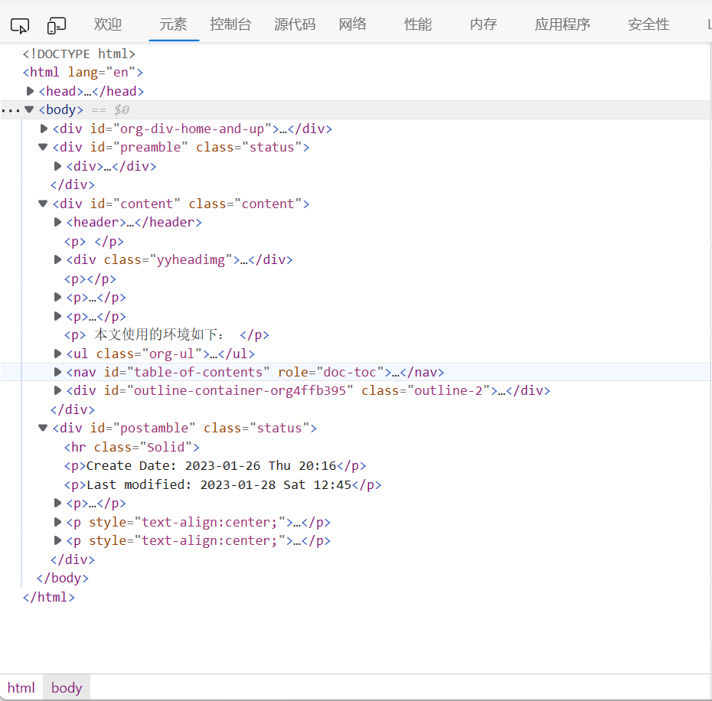Viewport: 712px width, 701px height.
Task: Open the 控制台 tab
Action: [x=230, y=24]
